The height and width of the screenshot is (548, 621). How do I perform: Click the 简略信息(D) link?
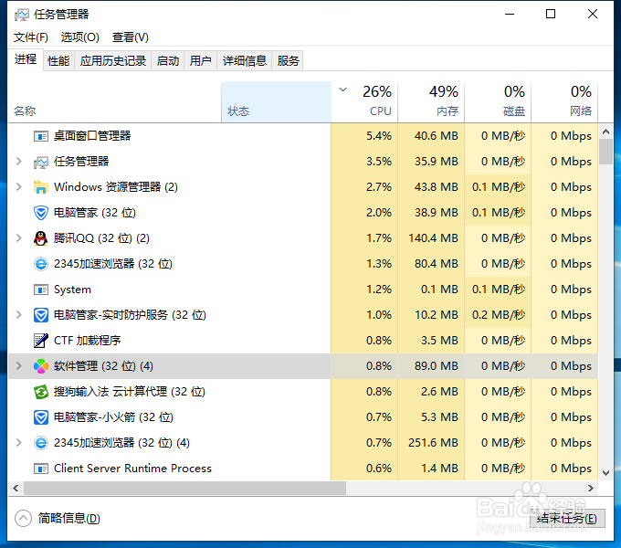(69, 518)
